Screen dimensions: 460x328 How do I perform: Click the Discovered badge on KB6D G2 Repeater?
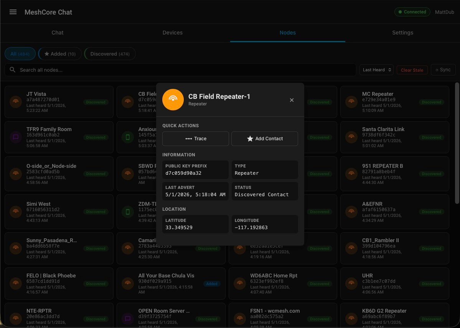431,319
